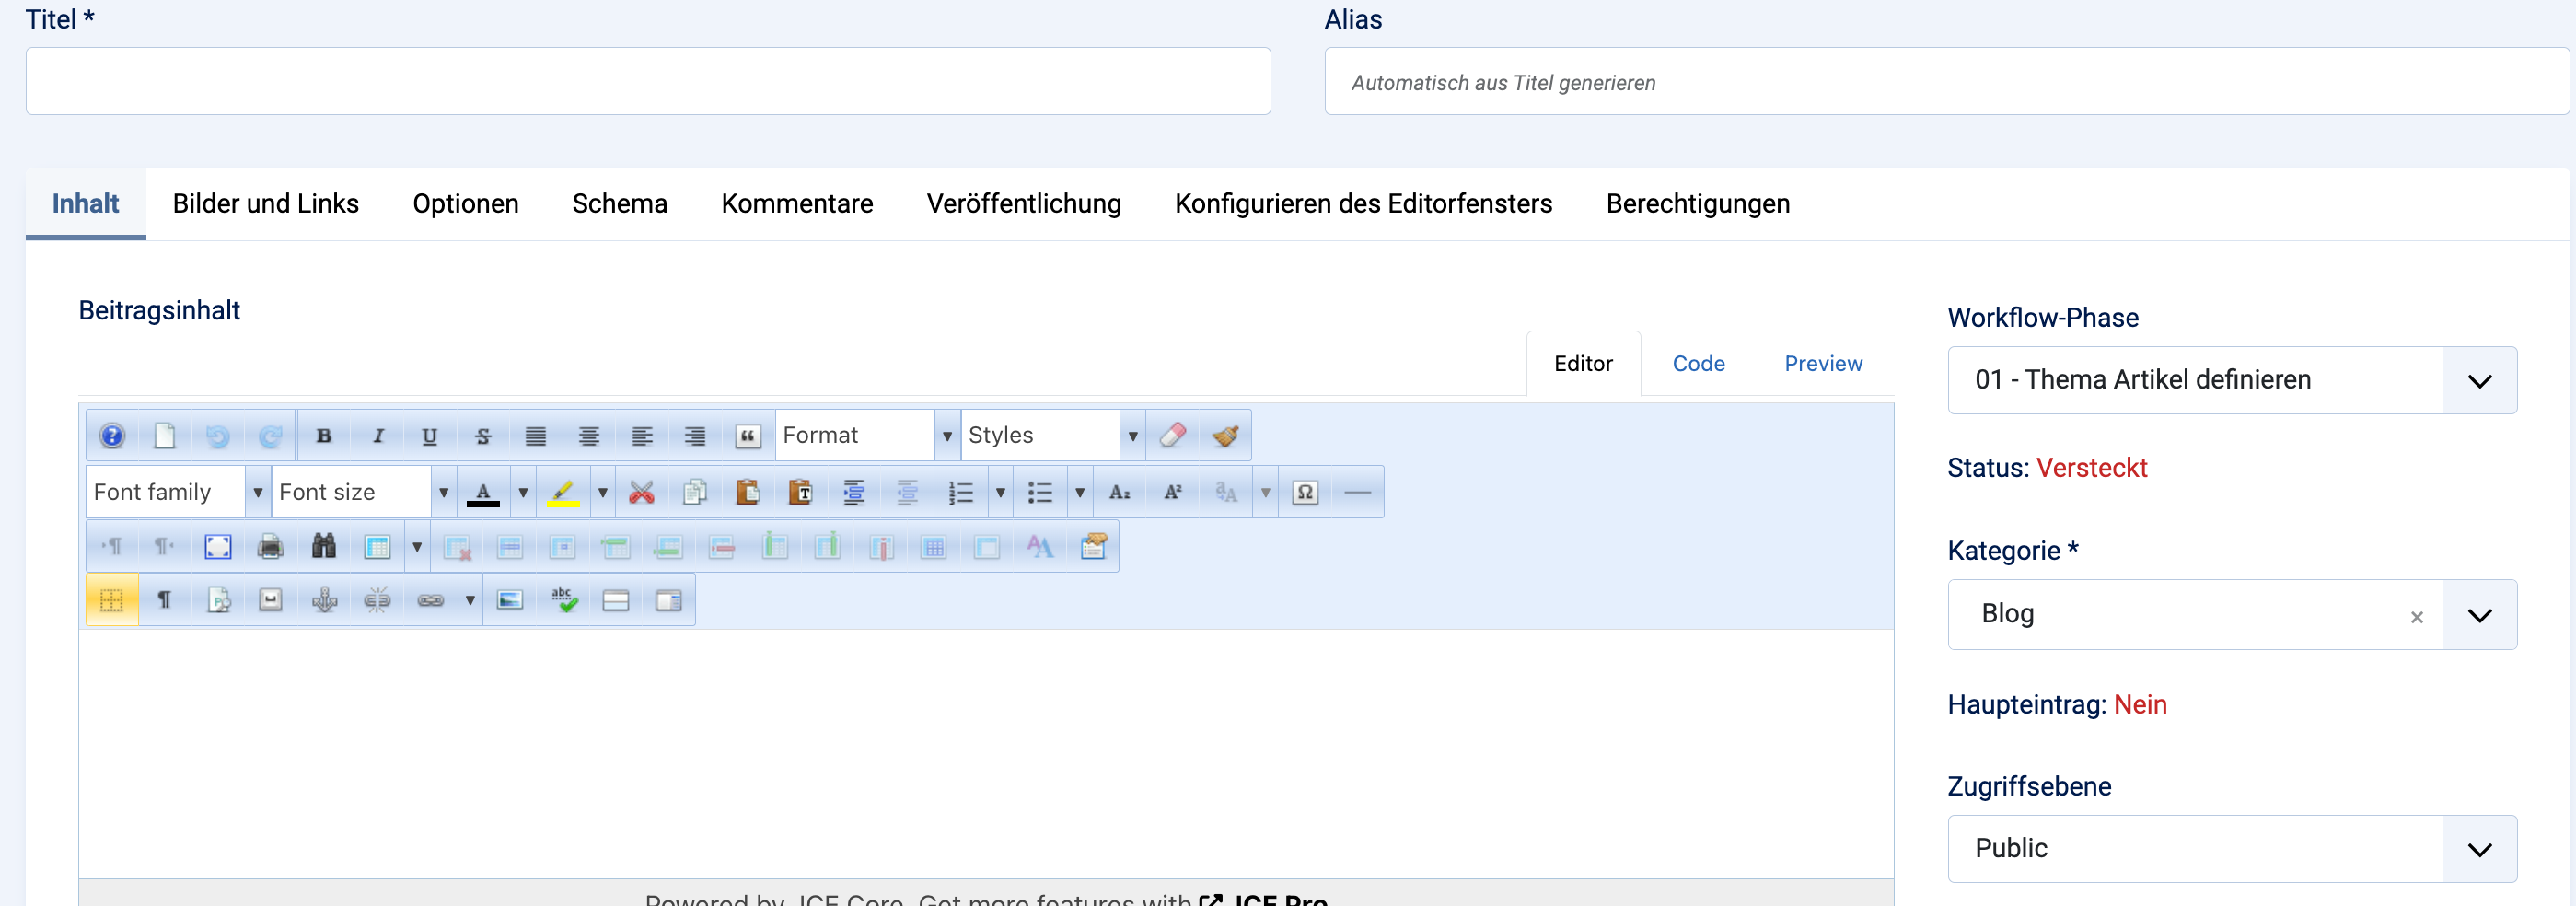Click the clipboard style select icon

tap(1094, 547)
